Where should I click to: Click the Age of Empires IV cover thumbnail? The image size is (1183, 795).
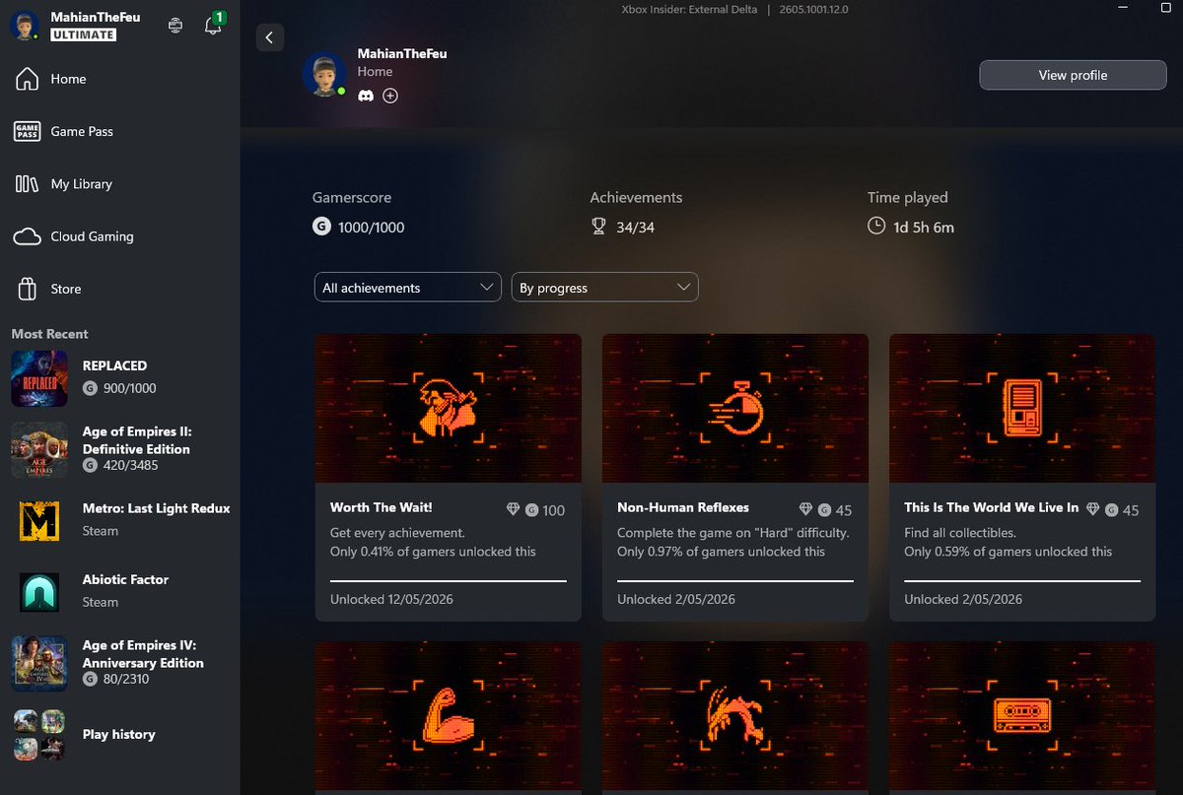pyautogui.click(x=39, y=663)
